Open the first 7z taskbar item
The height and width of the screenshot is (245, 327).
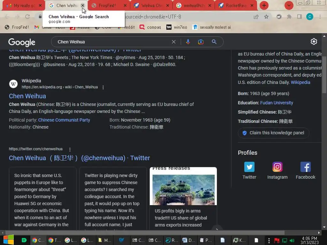[139, 240]
